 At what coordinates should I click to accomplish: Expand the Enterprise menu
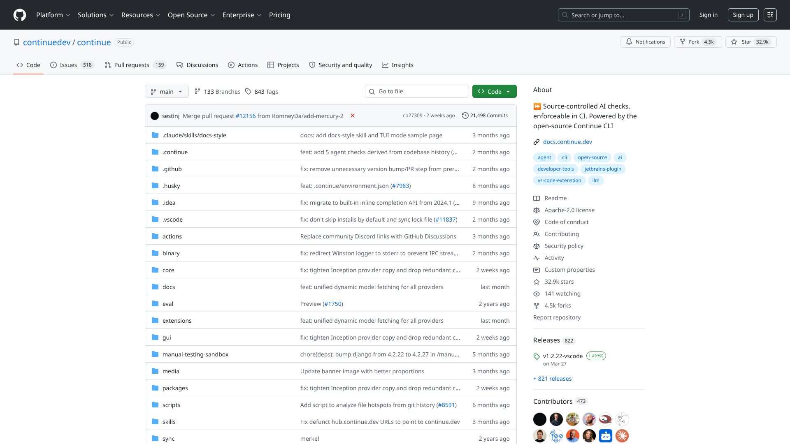(x=242, y=15)
